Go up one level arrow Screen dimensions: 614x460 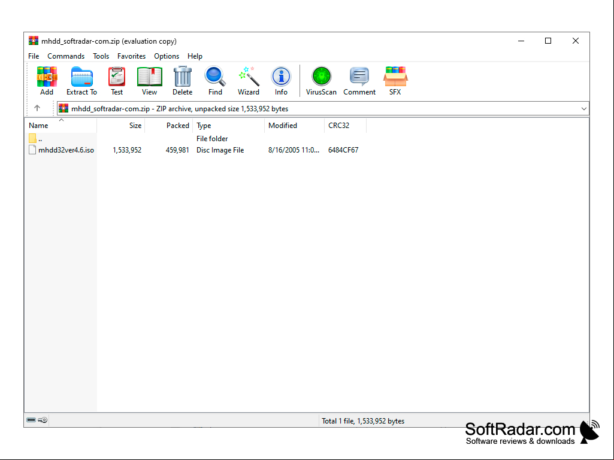37,108
